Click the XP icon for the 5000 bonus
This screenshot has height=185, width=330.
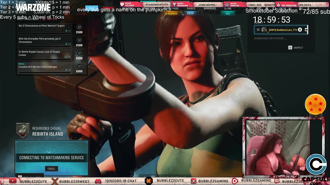79,66
